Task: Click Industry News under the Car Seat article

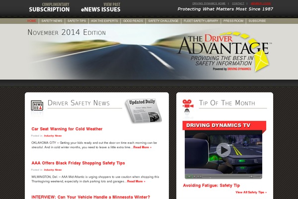Action: 53,136
